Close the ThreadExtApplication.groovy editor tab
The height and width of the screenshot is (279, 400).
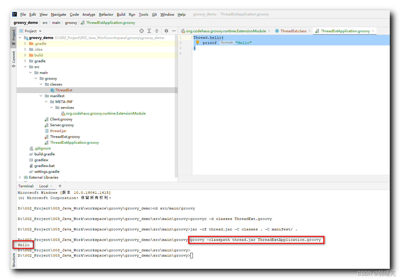(x=373, y=31)
